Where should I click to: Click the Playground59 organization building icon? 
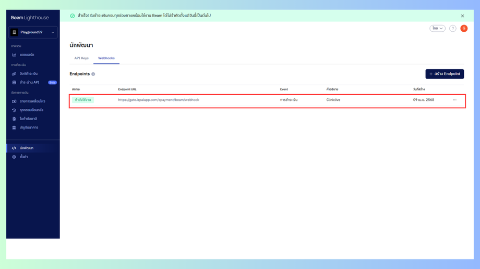(x=15, y=32)
